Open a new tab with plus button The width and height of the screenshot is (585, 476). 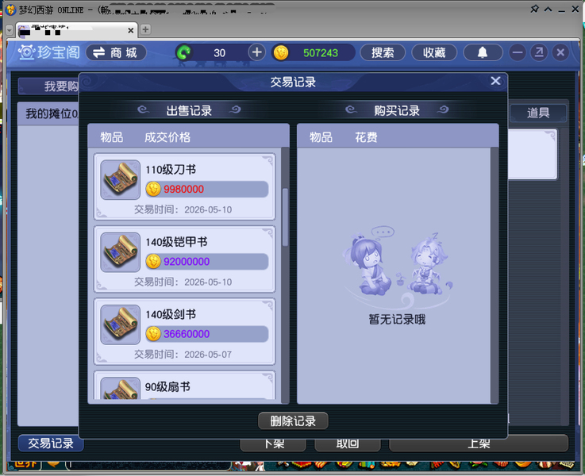tap(145, 29)
